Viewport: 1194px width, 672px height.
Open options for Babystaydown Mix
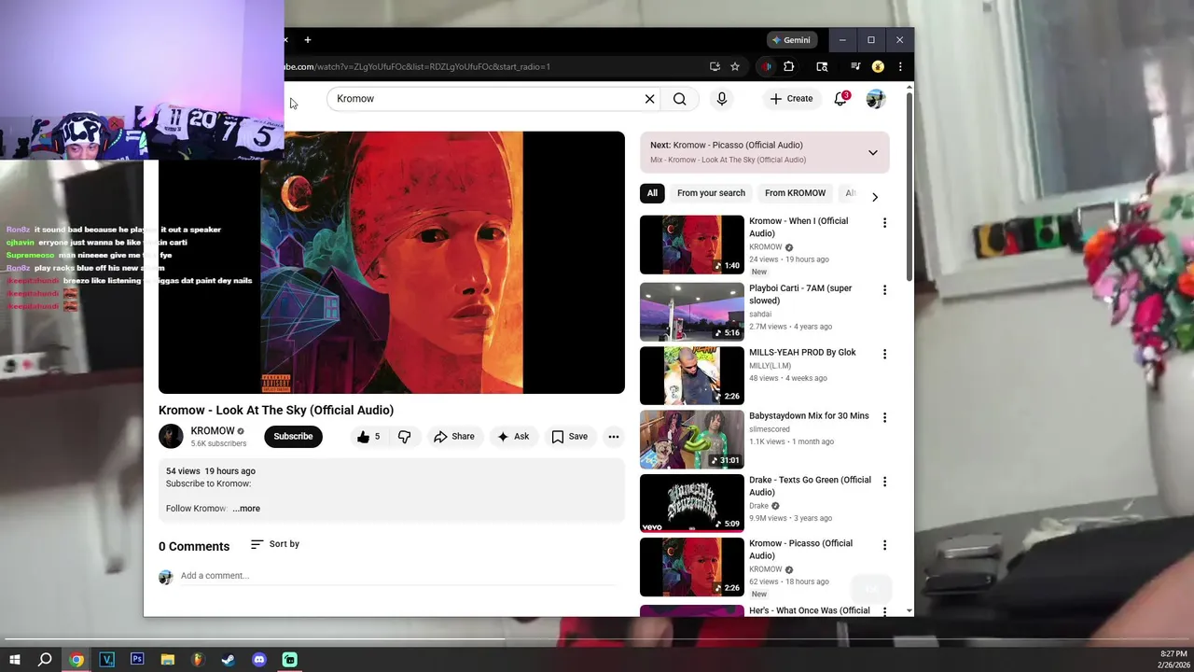point(884,418)
